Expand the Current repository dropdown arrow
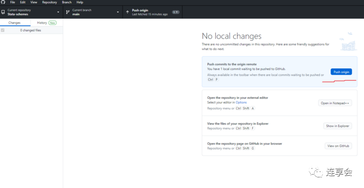Image resolution: width=364 pixels, height=188 pixels. coord(58,12)
